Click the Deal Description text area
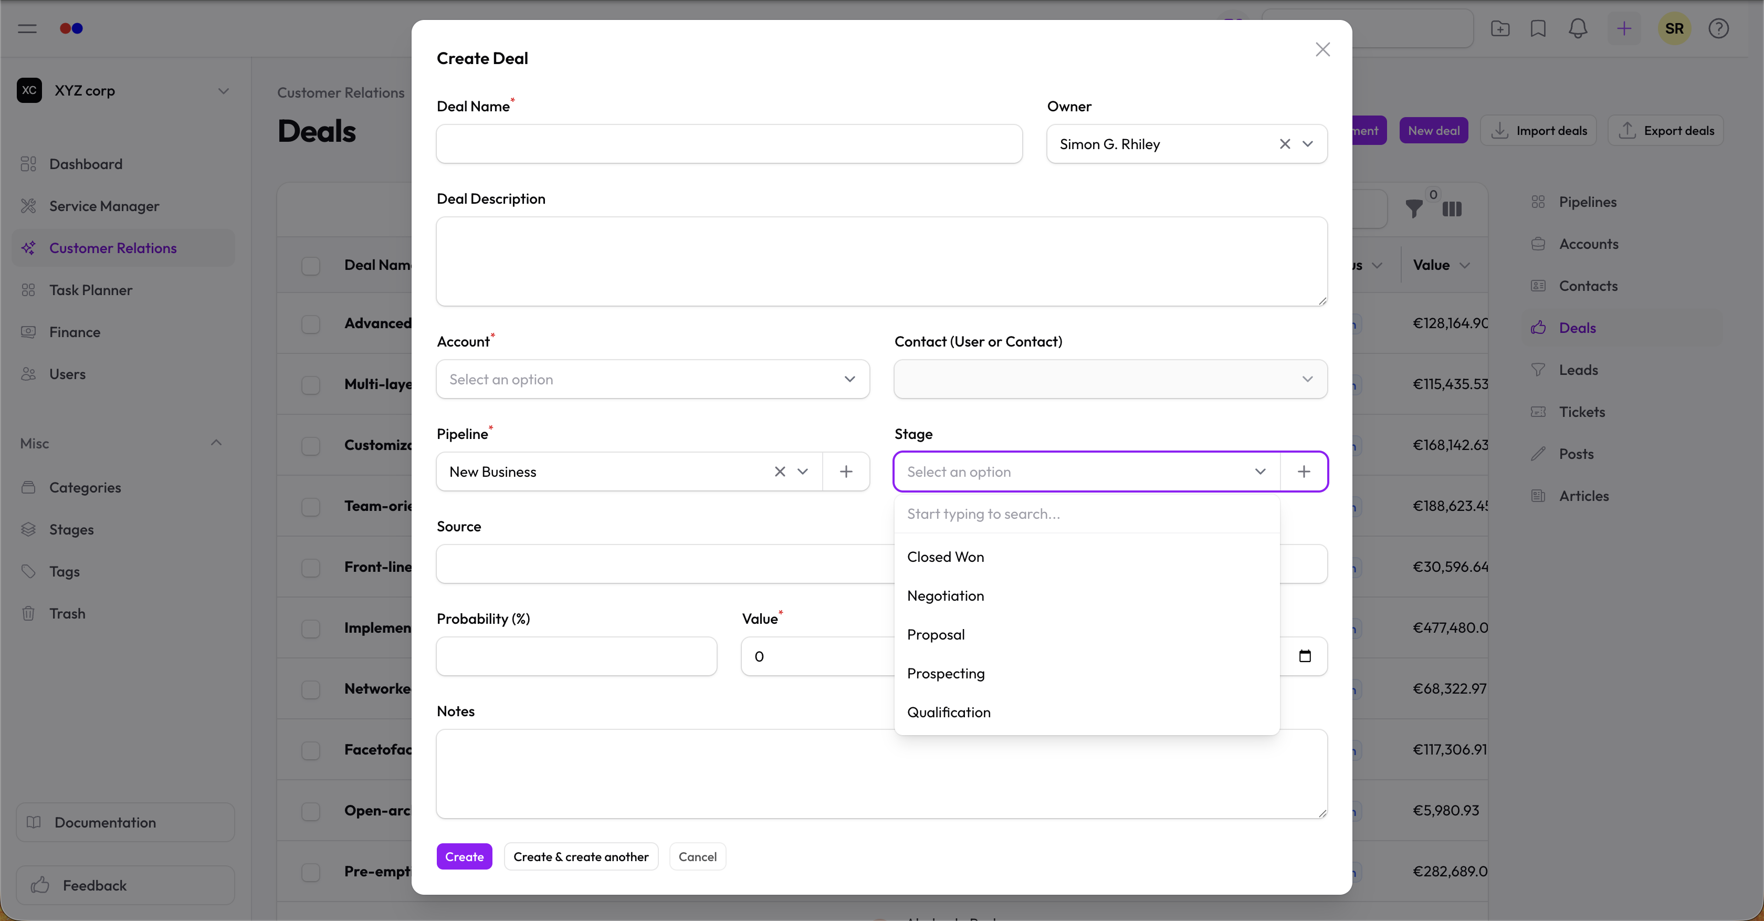 click(x=882, y=261)
